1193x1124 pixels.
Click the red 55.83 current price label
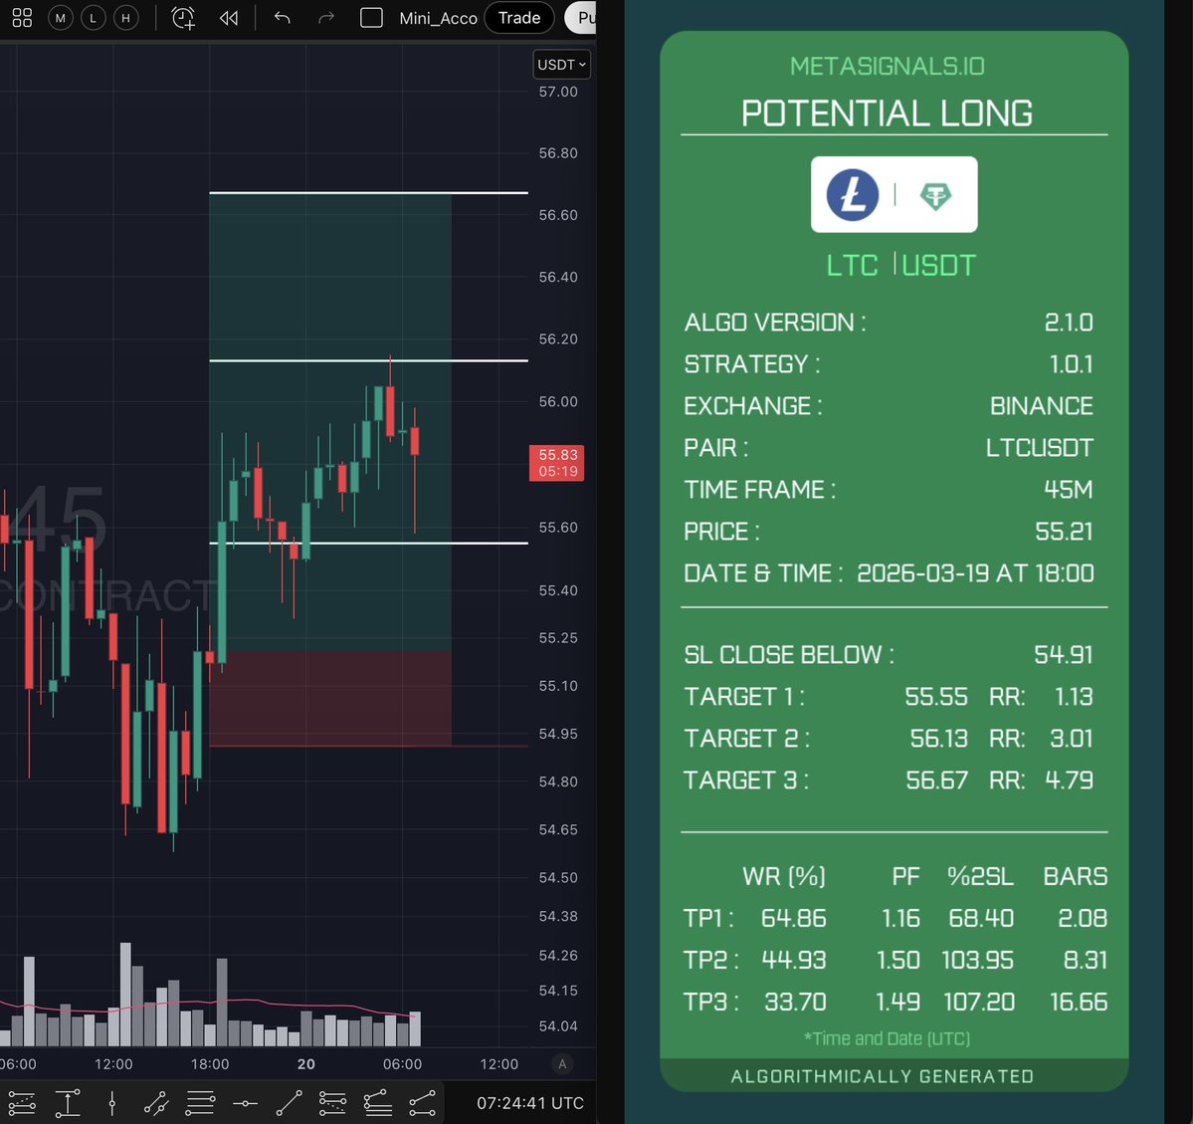[x=557, y=463]
